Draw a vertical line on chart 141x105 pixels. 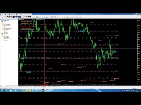click(60, 17)
